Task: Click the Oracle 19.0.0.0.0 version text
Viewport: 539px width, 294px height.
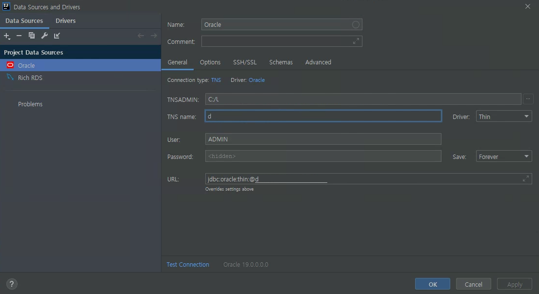Action: coord(246,264)
